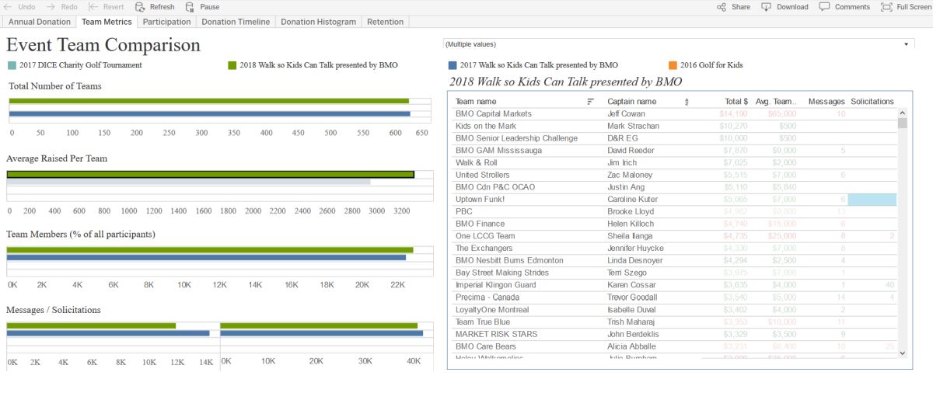The image size is (933, 400).
Task: Click the sort arrows beside Captain name
Action: pyautogui.click(x=687, y=102)
